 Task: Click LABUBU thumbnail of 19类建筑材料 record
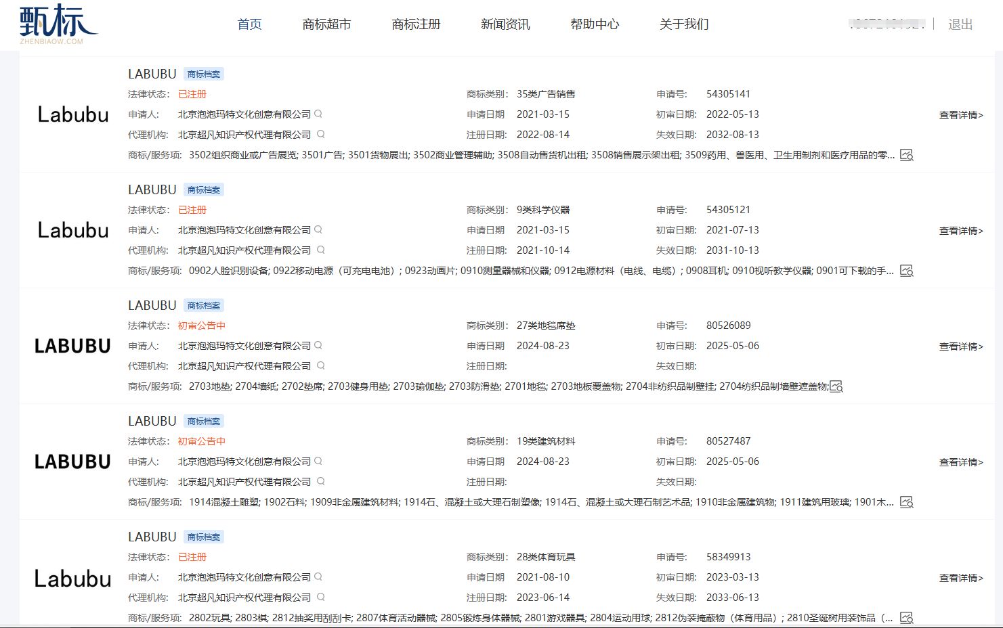click(x=72, y=462)
